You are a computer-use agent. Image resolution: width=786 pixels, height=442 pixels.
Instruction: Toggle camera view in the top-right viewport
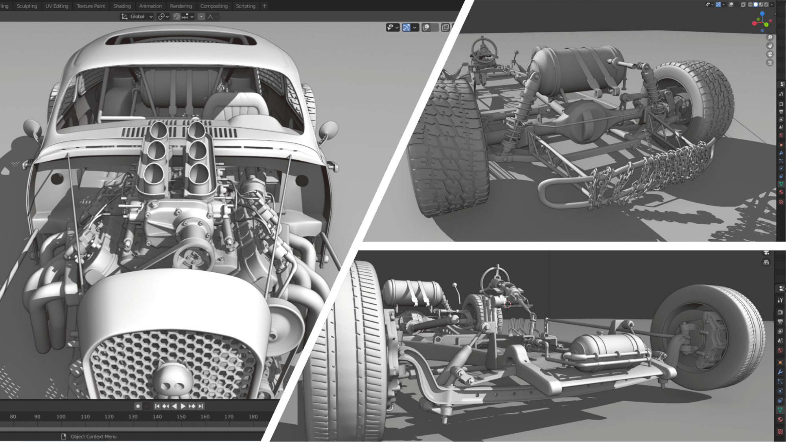[x=770, y=54]
